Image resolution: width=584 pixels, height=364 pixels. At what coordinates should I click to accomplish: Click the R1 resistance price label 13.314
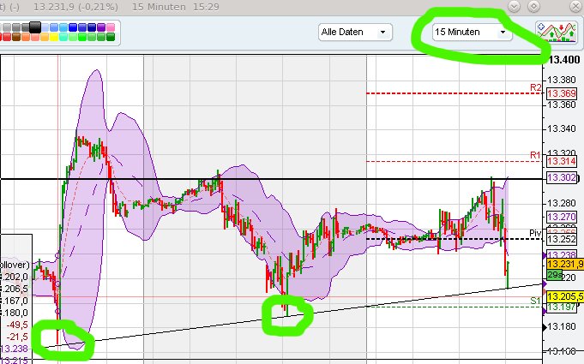coord(562,161)
